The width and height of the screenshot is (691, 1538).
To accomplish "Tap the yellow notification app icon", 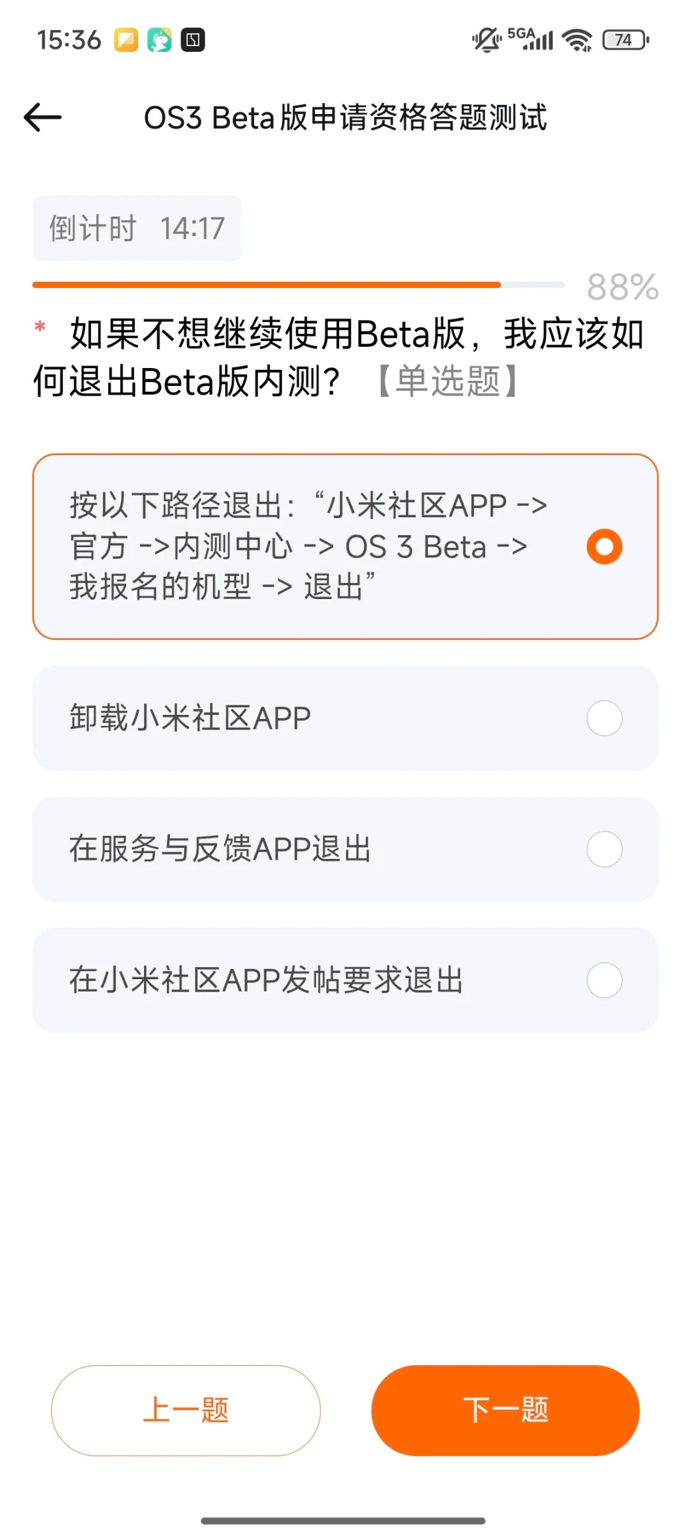I will [x=126, y=40].
